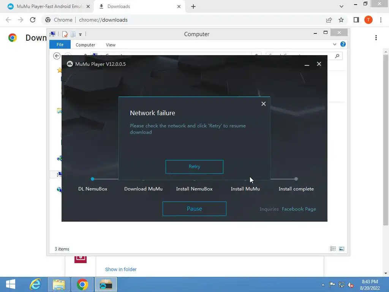Image resolution: width=389 pixels, height=292 pixels.
Task: Open the network tray icon
Action: (x=342, y=285)
